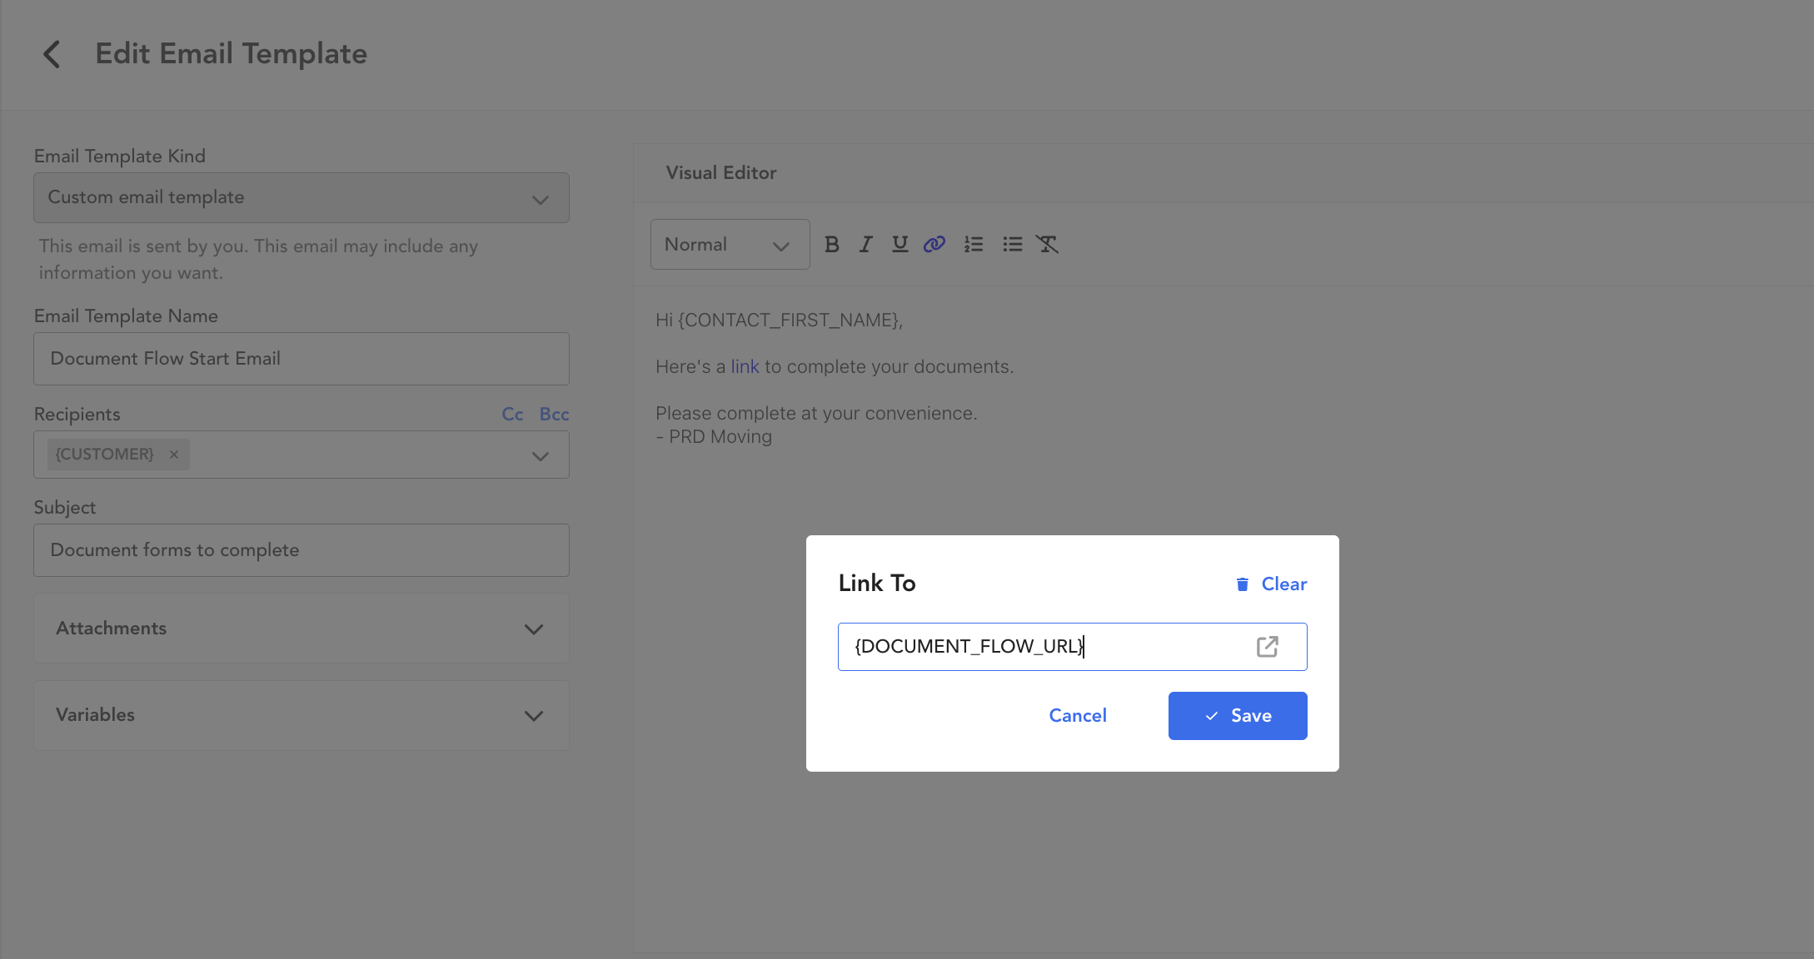
Task: Click the 'Hi {CONTACT_FIRST_NAME},' line in editor
Action: tap(779, 320)
